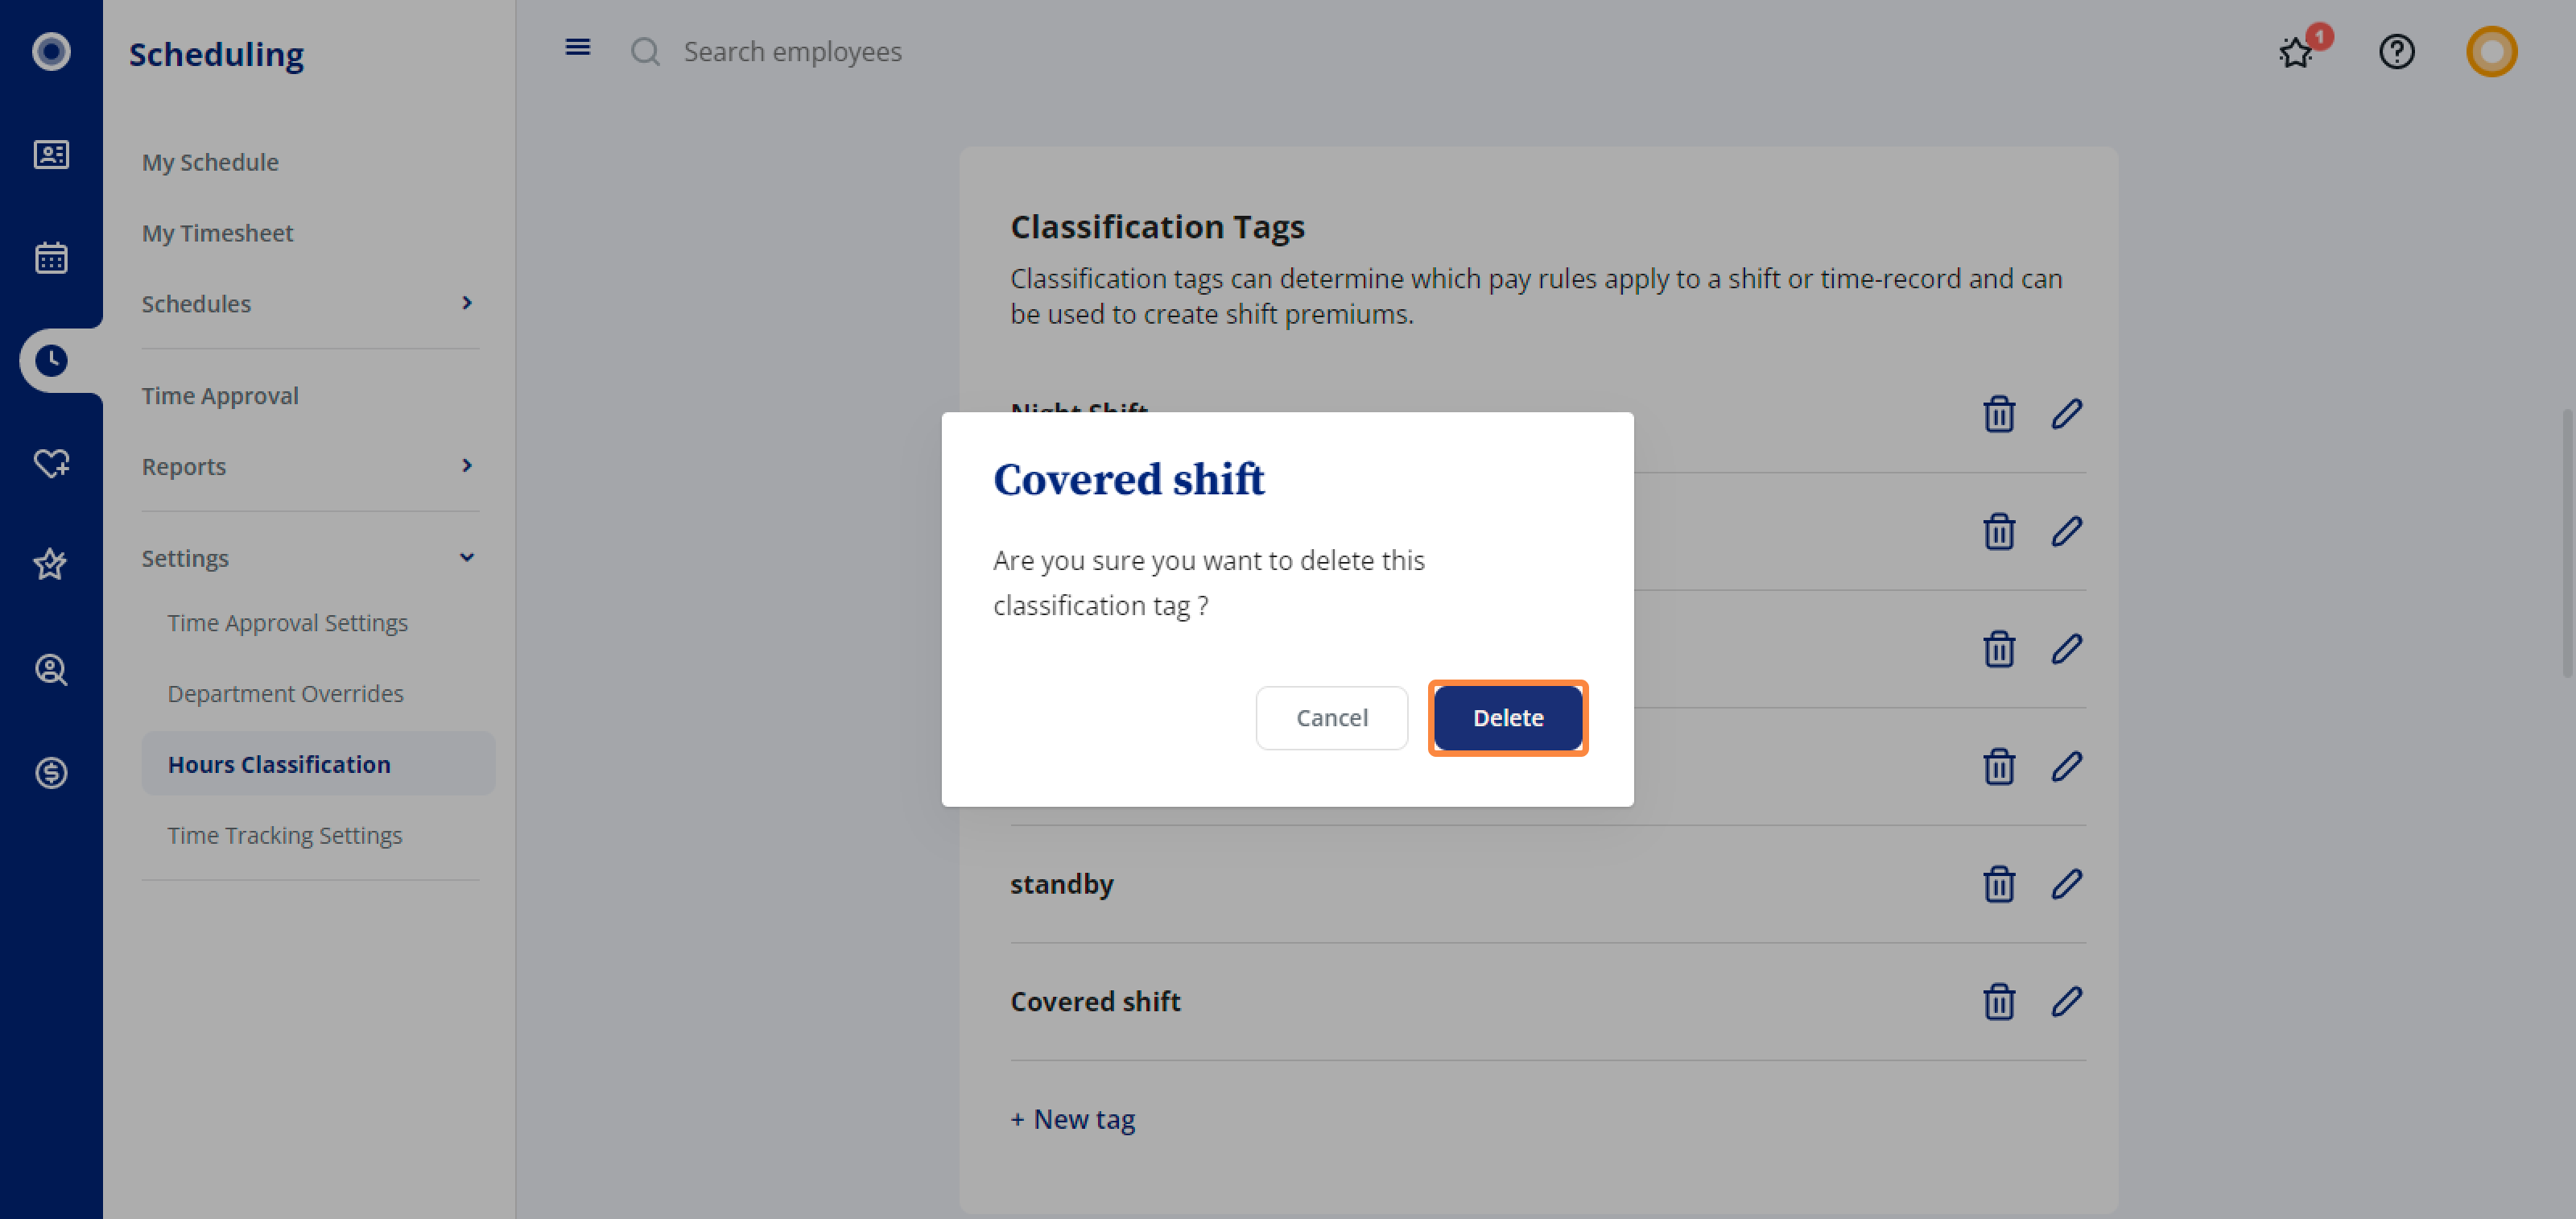Open the calendar sidebar icon

[51, 257]
